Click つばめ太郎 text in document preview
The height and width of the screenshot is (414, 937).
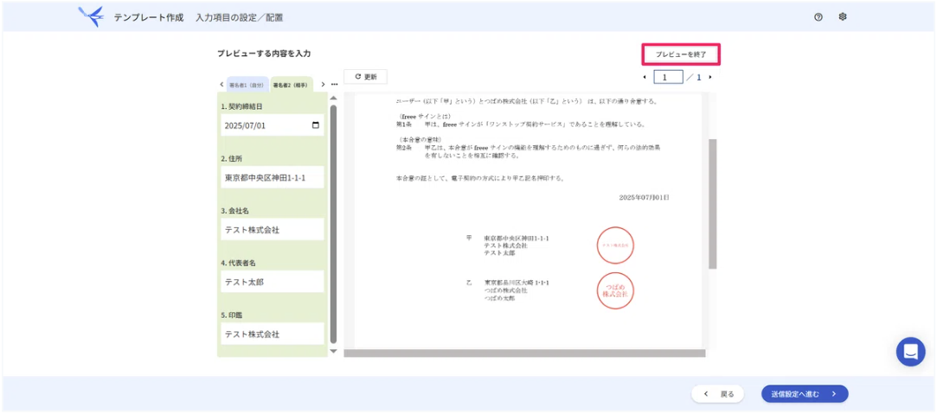point(499,298)
